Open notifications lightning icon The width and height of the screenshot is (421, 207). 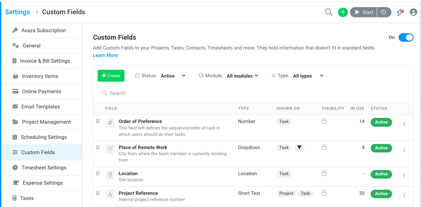(400, 12)
